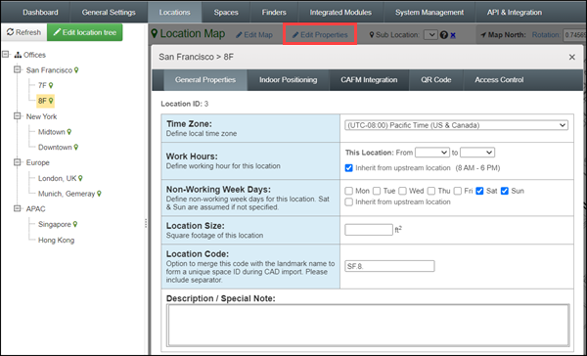
Task: Click the Map North Rotation input field
Action: tap(573, 35)
